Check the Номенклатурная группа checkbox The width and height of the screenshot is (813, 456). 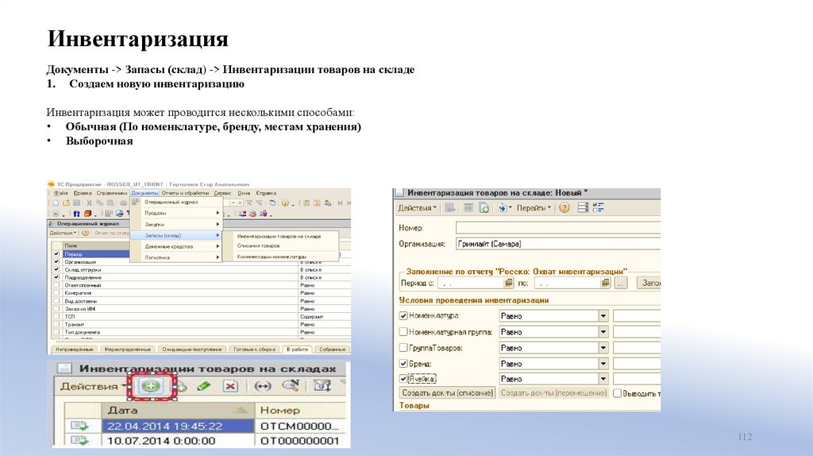pyautogui.click(x=403, y=331)
